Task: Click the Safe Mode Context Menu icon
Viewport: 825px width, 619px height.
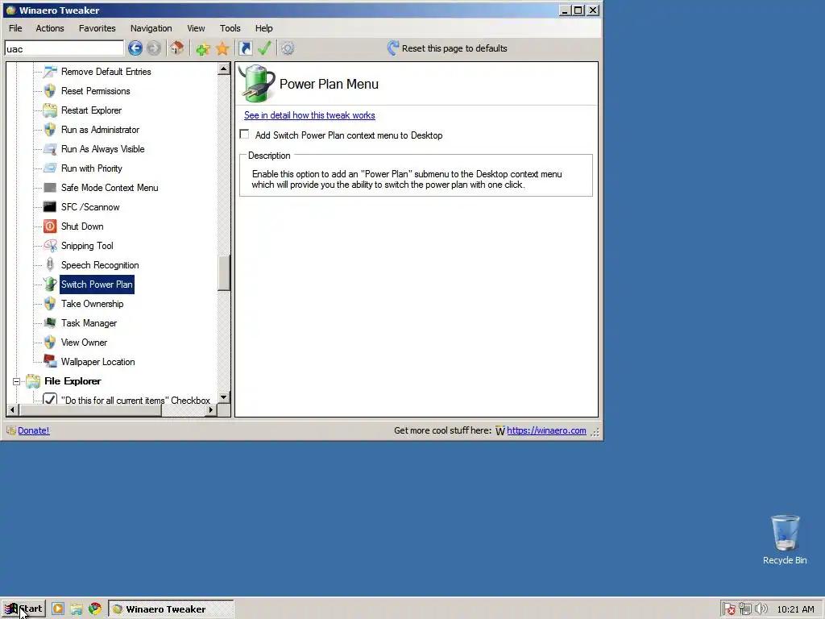Action: pos(50,188)
